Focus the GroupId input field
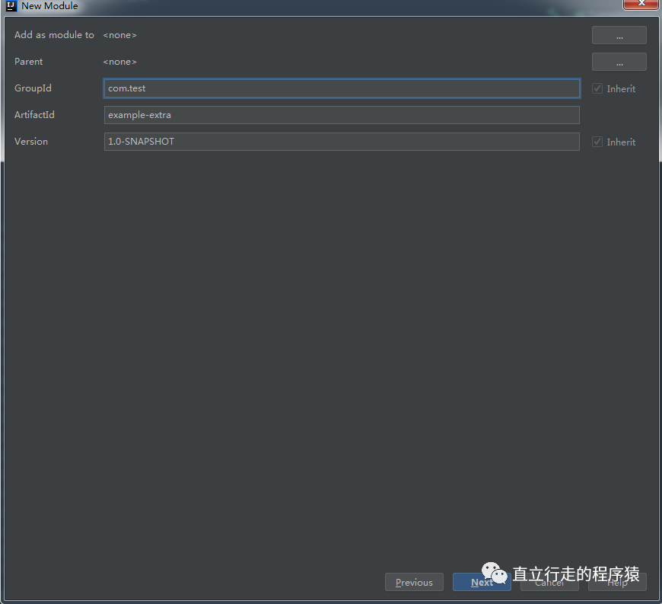This screenshot has height=604, width=662. click(x=342, y=88)
